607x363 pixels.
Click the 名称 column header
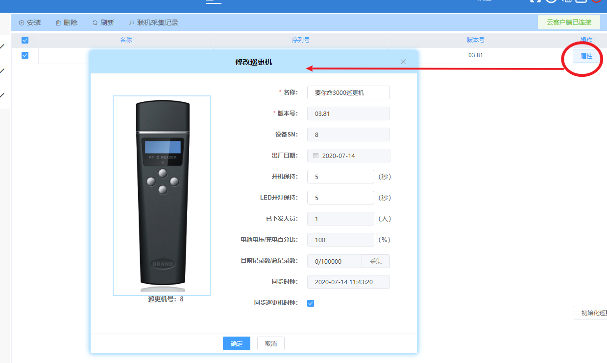[x=126, y=40]
